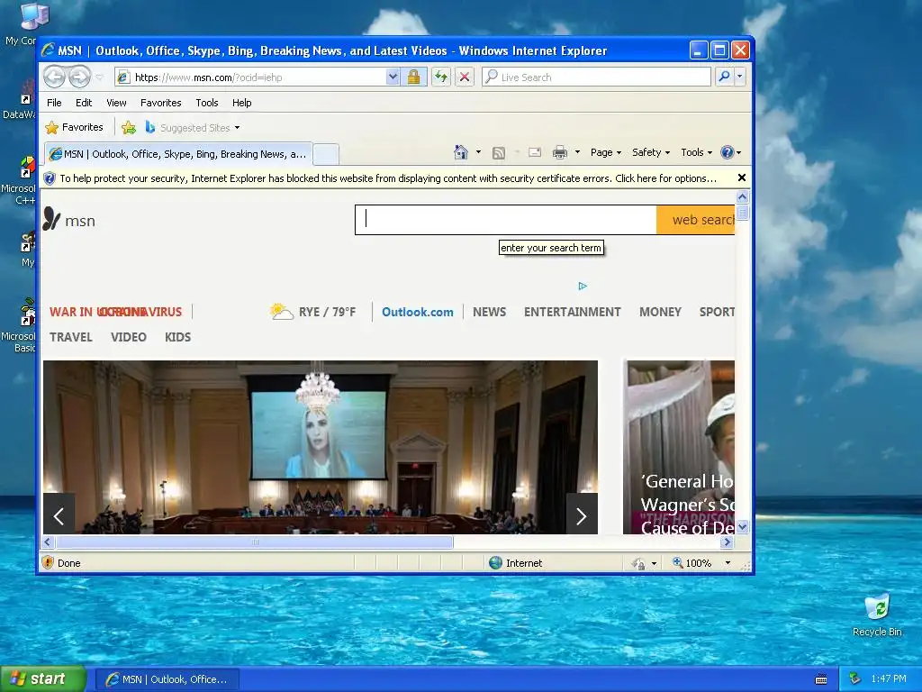This screenshot has height=692, width=922.
Task: Click the Refresh page button
Action: pyautogui.click(x=441, y=77)
